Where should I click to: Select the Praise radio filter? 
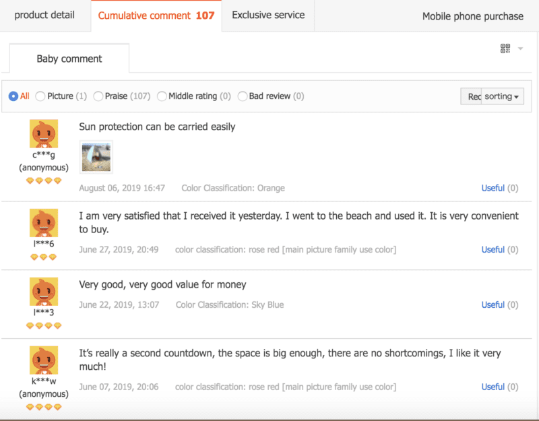[x=98, y=96]
